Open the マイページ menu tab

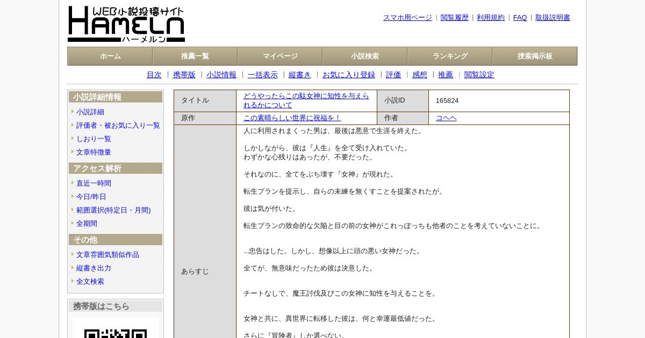click(280, 56)
